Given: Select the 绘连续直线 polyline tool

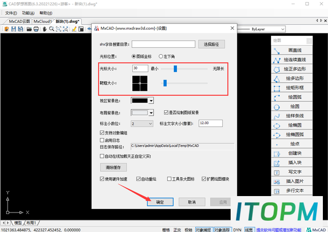Looking at the screenshot, I should [x=292, y=60].
